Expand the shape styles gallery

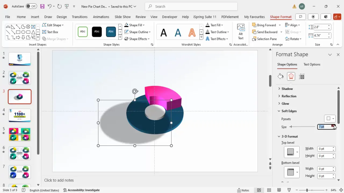click(120, 38)
